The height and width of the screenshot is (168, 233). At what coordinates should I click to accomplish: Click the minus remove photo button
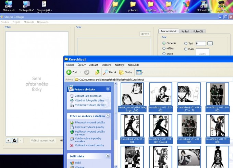pyautogui.click(x=21, y=141)
